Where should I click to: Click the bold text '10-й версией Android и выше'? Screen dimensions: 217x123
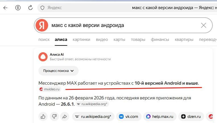coord(166,83)
